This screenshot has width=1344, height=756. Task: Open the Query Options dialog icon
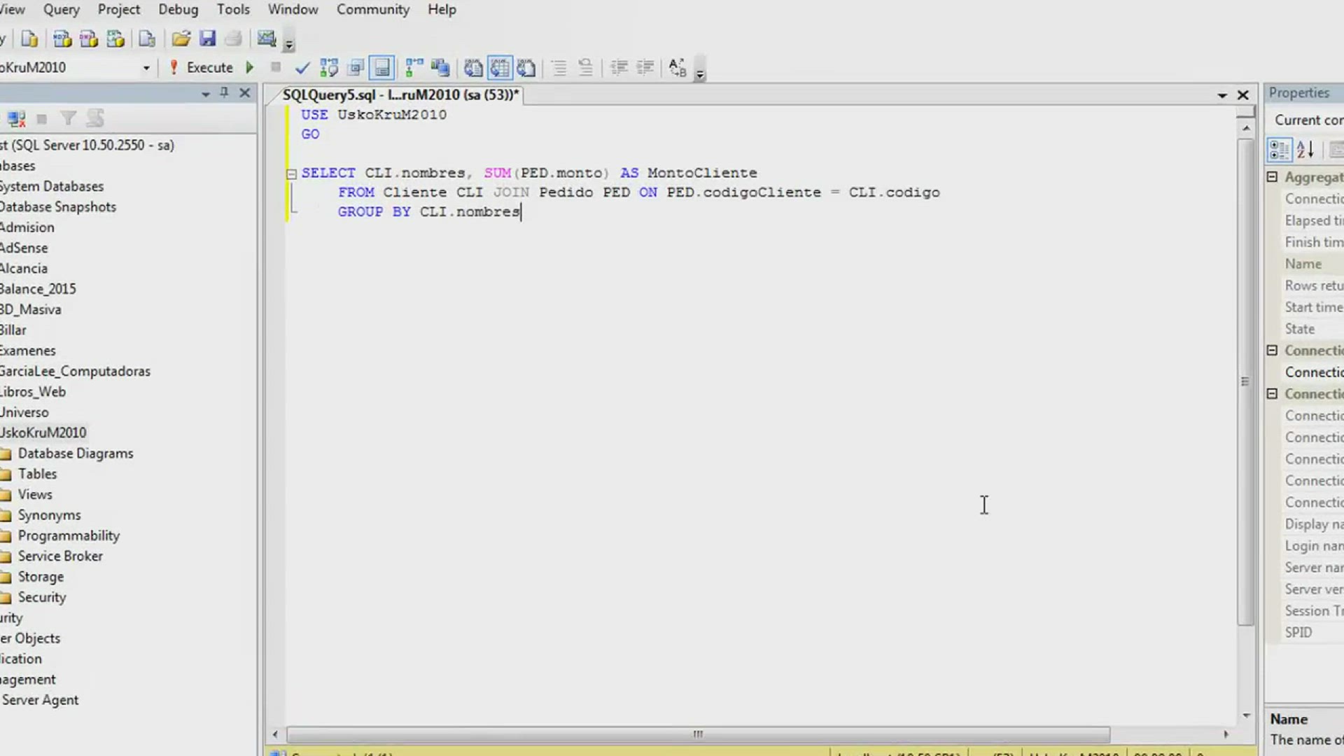356,67
